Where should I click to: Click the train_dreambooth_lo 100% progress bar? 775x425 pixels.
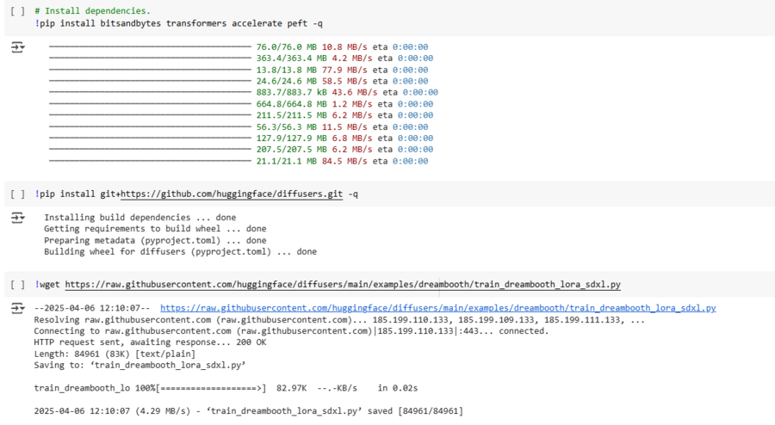[x=211, y=388]
